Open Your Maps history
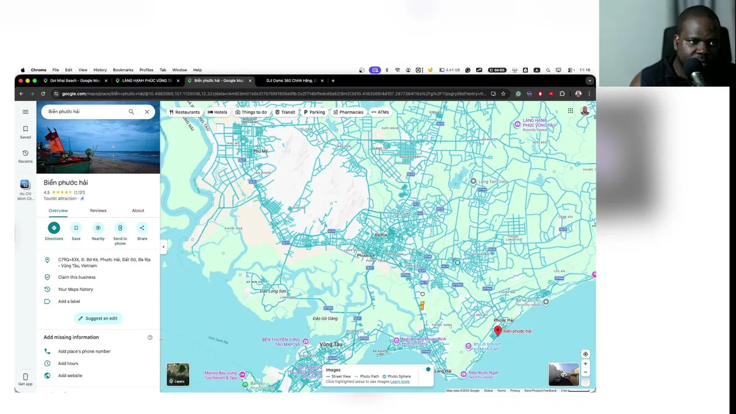 (75, 289)
